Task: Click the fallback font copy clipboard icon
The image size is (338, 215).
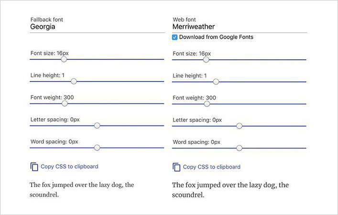Action: click(x=34, y=167)
